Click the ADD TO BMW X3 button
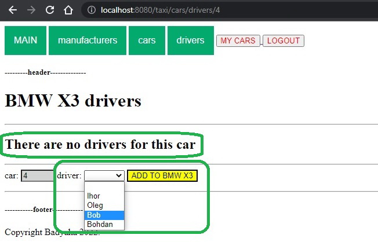Viewport: 378px width, 242px height. pos(162,175)
